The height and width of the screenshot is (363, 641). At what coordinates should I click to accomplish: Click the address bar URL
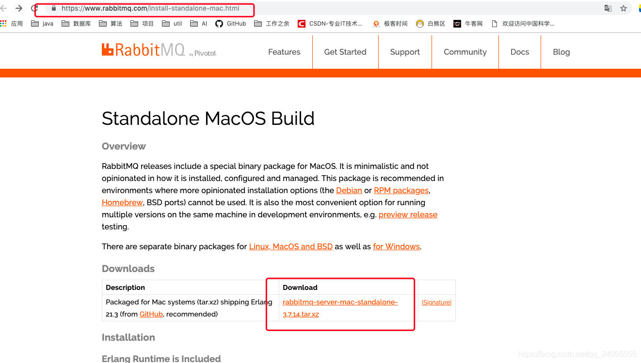click(x=150, y=8)
